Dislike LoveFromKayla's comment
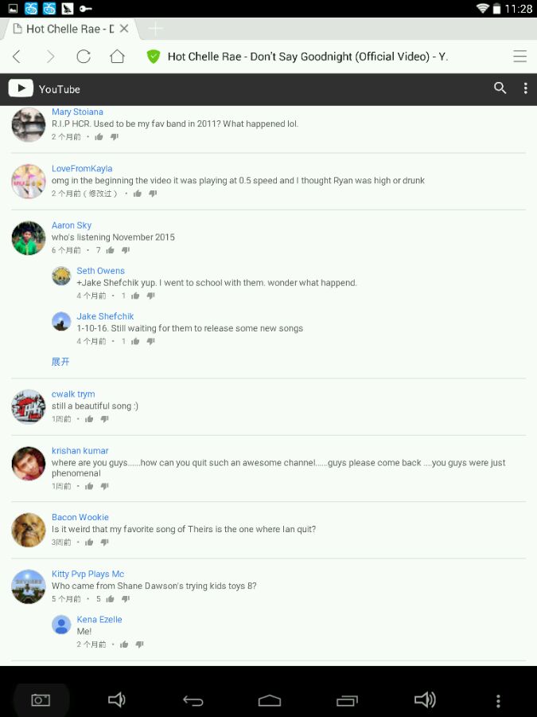The width and height of the screenshot is (537, 717). click(153, 194)
